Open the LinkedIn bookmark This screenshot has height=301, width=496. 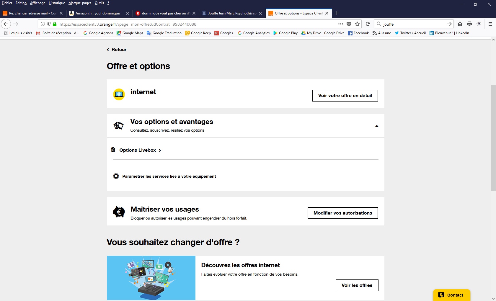click(449, 33)
